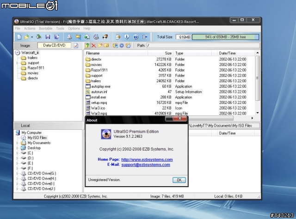Viewport: 296px width, 219px height.
Task: Click the Help question mark icon
Action: 136,37
